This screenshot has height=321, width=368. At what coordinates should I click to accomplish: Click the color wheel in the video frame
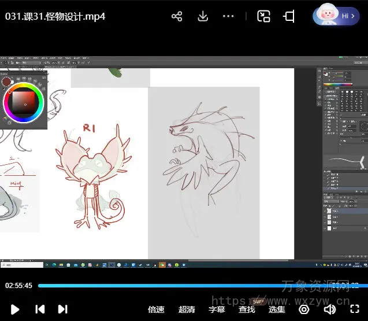click(x=24, y=102)
